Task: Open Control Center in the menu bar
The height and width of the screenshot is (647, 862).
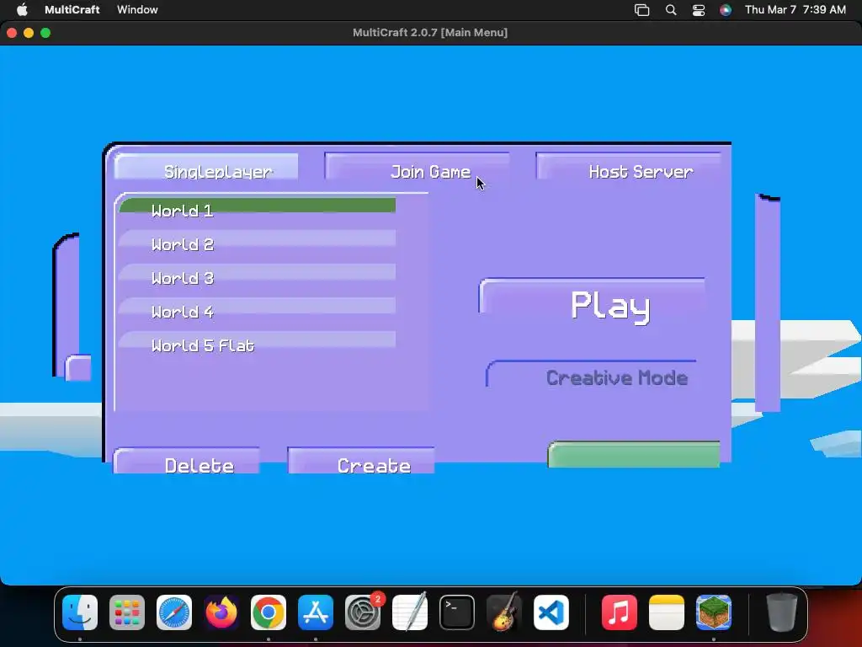Action: [x=698, y=10]
